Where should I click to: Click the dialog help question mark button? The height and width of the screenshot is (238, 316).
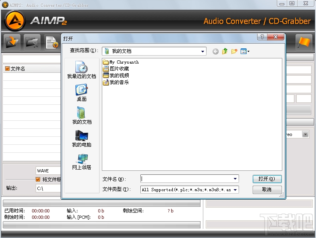coord(262,37)
